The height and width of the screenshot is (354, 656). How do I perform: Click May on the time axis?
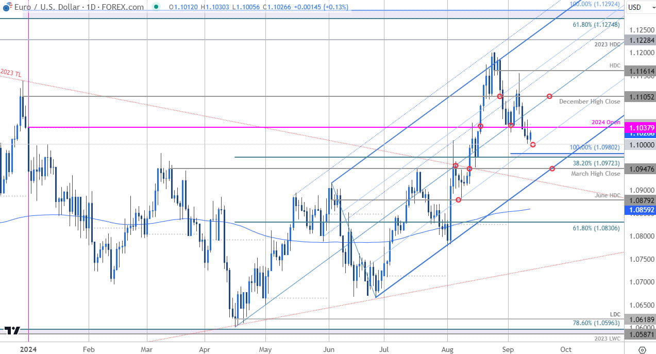[x=265, y=349]
